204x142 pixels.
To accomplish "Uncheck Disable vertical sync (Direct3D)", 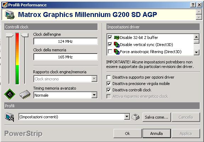I will [110, 44].
